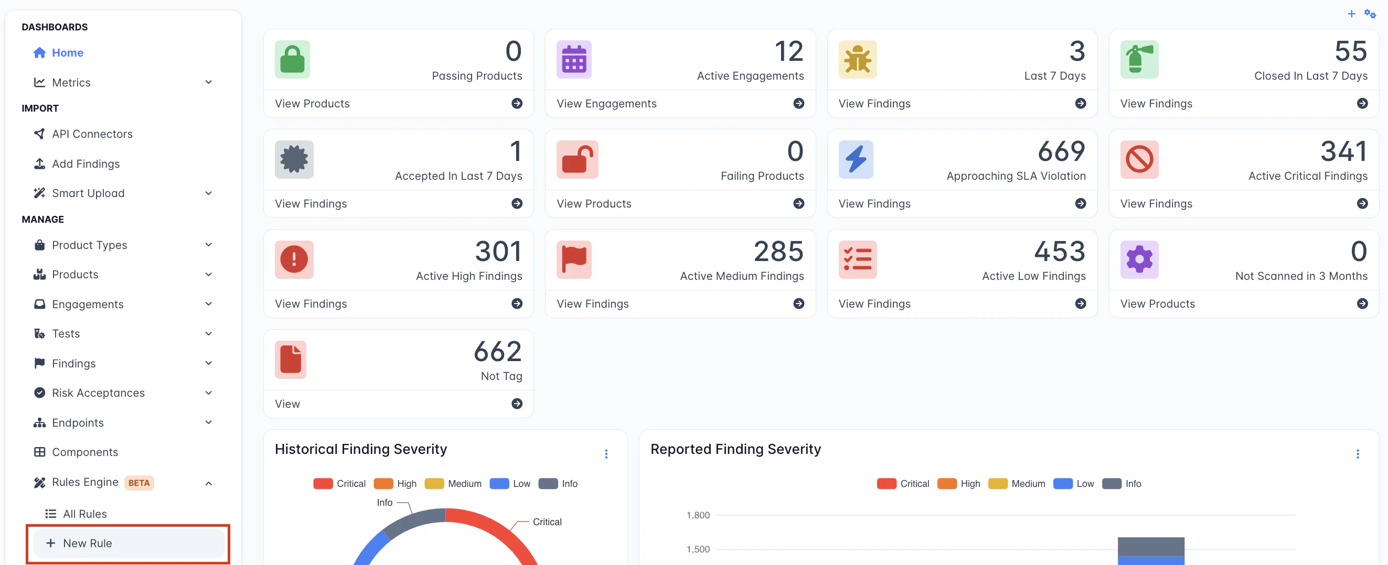Click View Findings under Active Critical Findings
This screenshot has height=565, width=1388.
click(x=1156, y=203)
